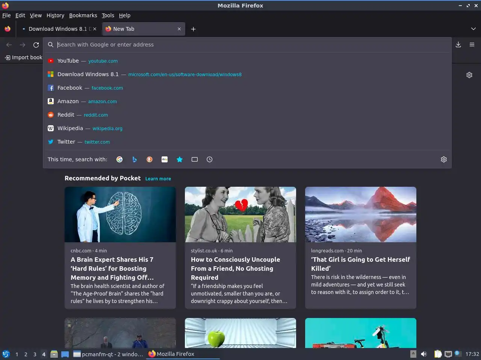Image resolution: width=481 pixels, height=360 pixels.
Task: Search this time with Google icon
Action: (x=119, y=159)
